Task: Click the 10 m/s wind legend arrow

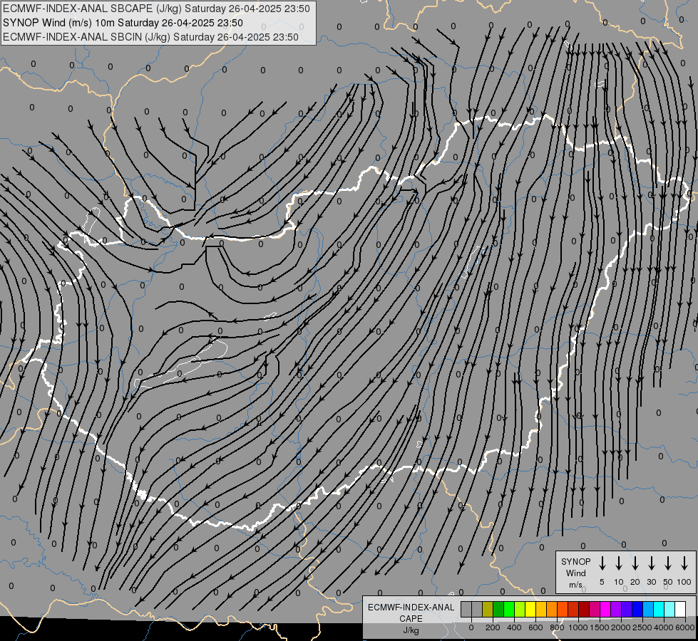Action: click(x=618, y=563)
